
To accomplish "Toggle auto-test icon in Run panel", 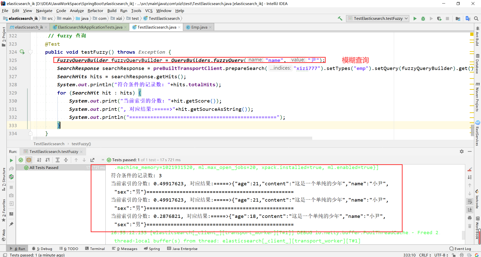I will click(x=11, y=177).
